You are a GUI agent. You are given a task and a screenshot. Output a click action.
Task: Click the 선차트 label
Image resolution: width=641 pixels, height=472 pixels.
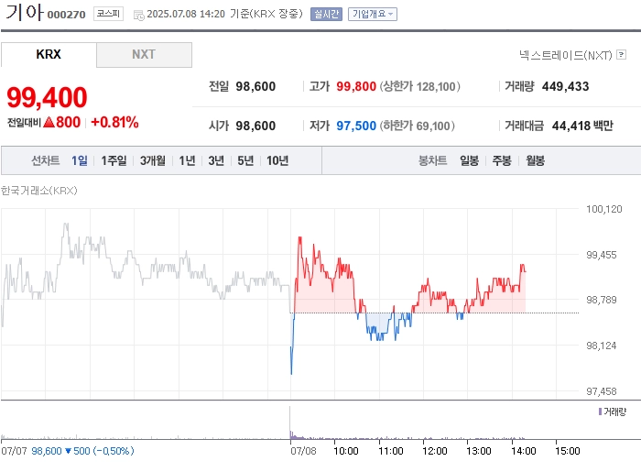46,160
